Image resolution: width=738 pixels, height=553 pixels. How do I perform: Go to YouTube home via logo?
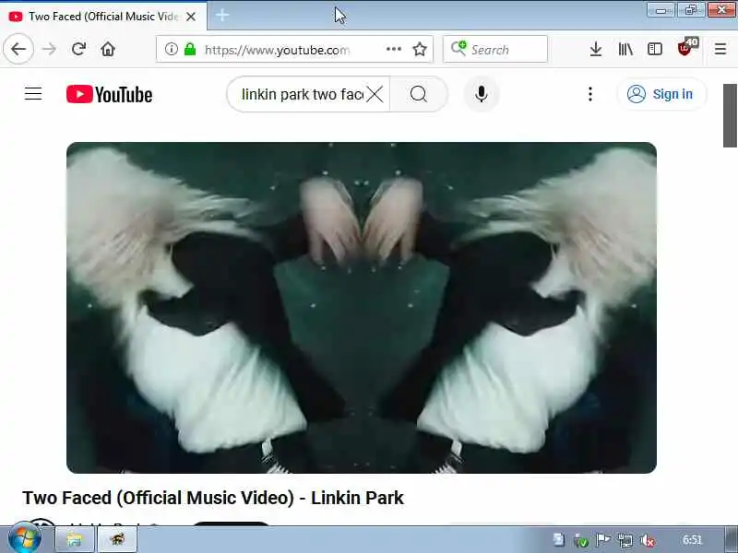pos(109,94)
